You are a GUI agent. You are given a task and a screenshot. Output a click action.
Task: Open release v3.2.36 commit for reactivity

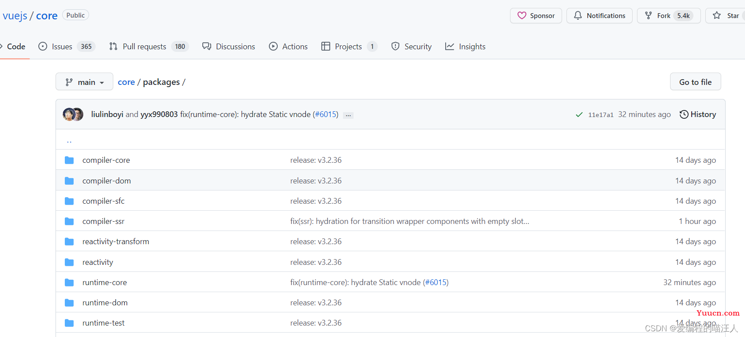pyautogui.click(x=316, y=262)
